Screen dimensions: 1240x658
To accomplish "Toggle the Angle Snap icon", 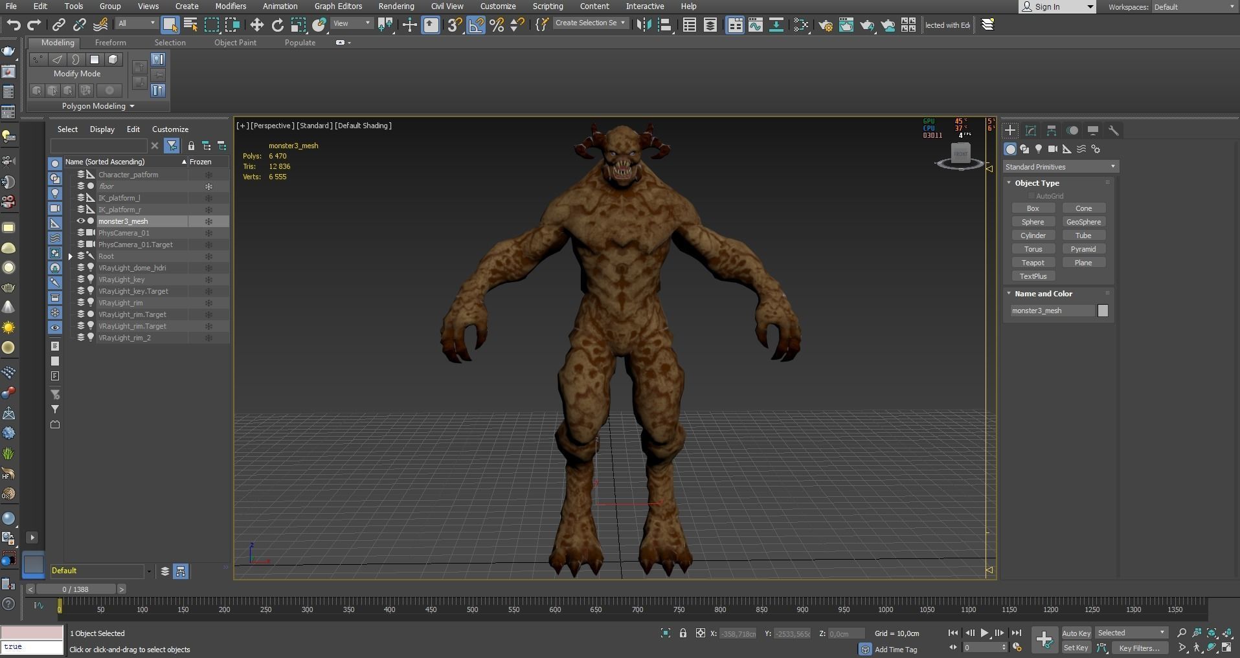I will 476,25.
